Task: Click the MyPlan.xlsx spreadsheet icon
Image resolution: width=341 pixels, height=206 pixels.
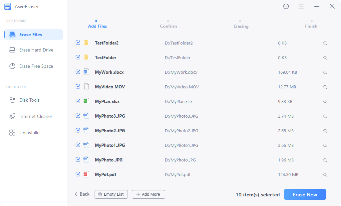Action: [86, 101]
